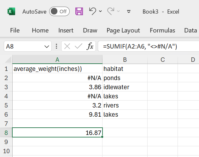Click inside the formula bar SUMIF text

click(x=142, y=47)
